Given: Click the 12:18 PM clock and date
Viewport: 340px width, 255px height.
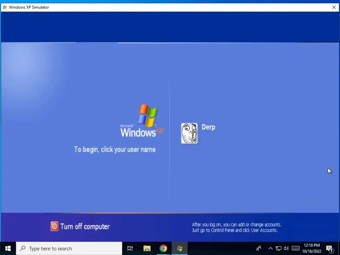Looking at the screenshot, I should pyautogui.click(x=312, y=248).
